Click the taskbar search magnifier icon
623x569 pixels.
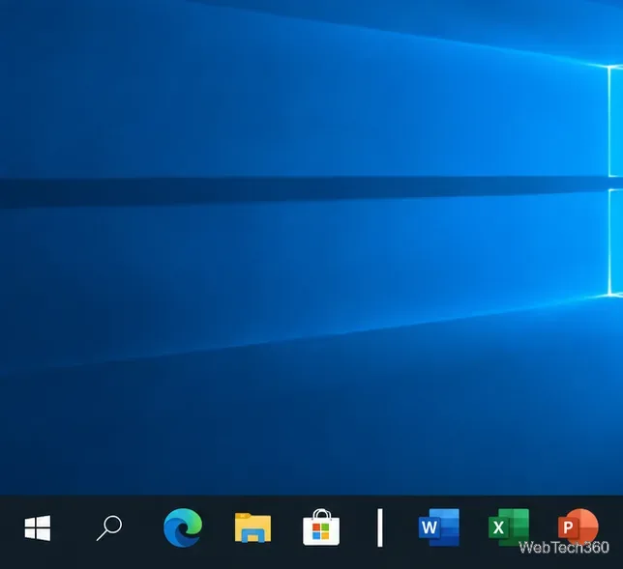[x=109, y=527]
